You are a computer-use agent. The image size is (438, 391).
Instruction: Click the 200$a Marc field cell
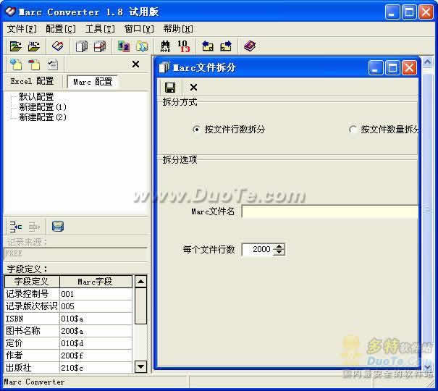tap(96, 331)
